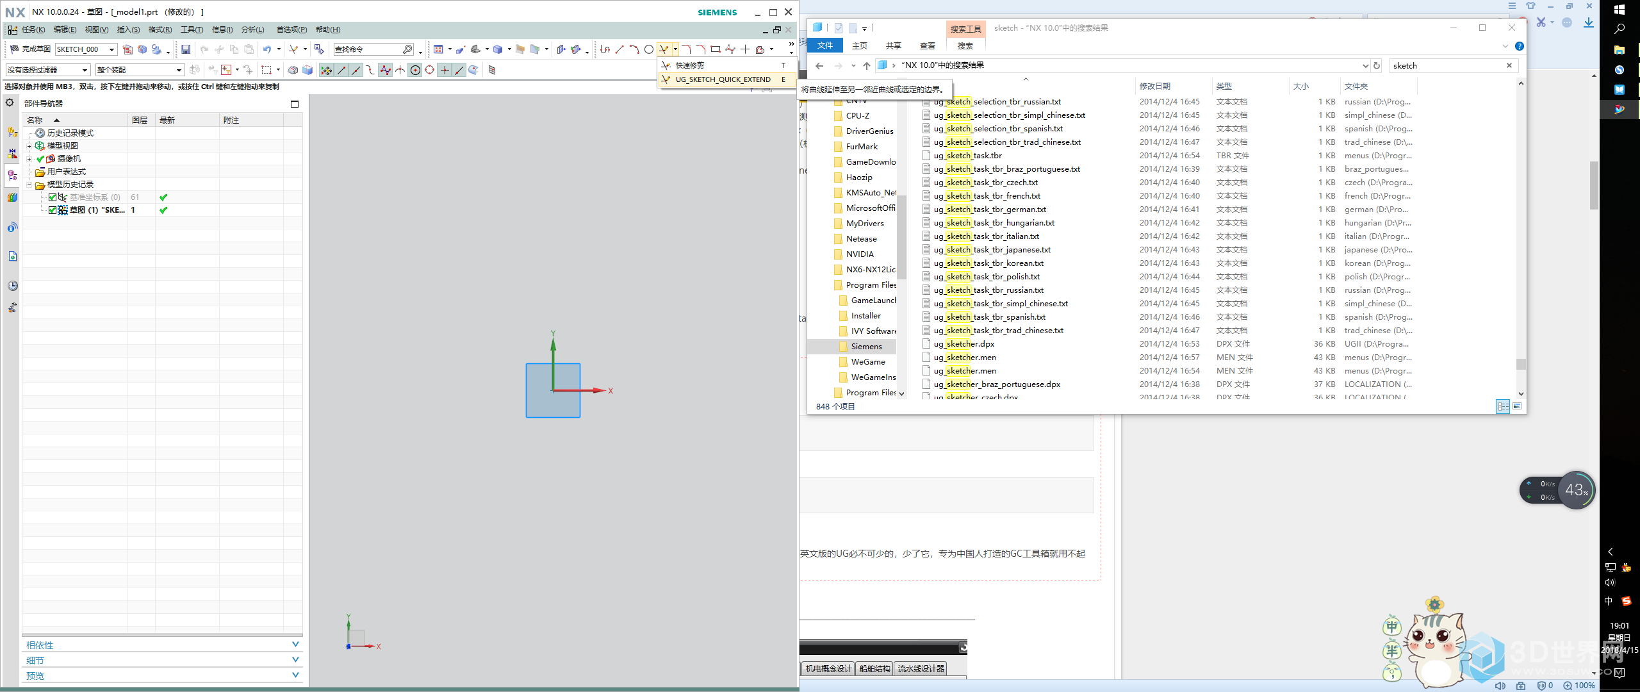The image size is (1640, 692).
Task: Click the Explorer File (文件) button
Action: 825,45
